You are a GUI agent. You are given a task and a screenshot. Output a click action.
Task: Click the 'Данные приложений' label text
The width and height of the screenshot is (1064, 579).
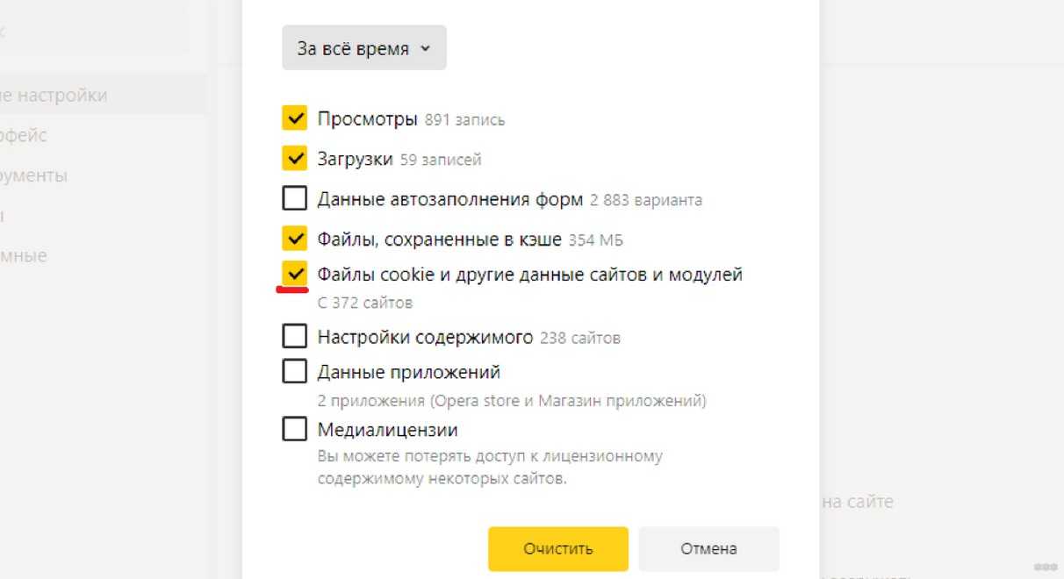click(x=408, y=372)
